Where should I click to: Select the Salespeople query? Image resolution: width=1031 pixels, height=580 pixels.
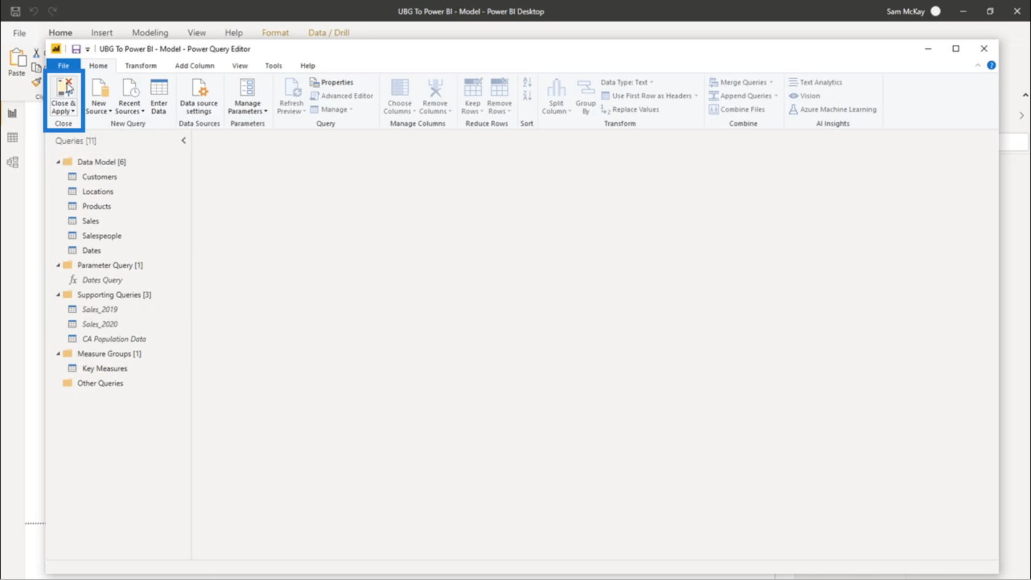102,236
